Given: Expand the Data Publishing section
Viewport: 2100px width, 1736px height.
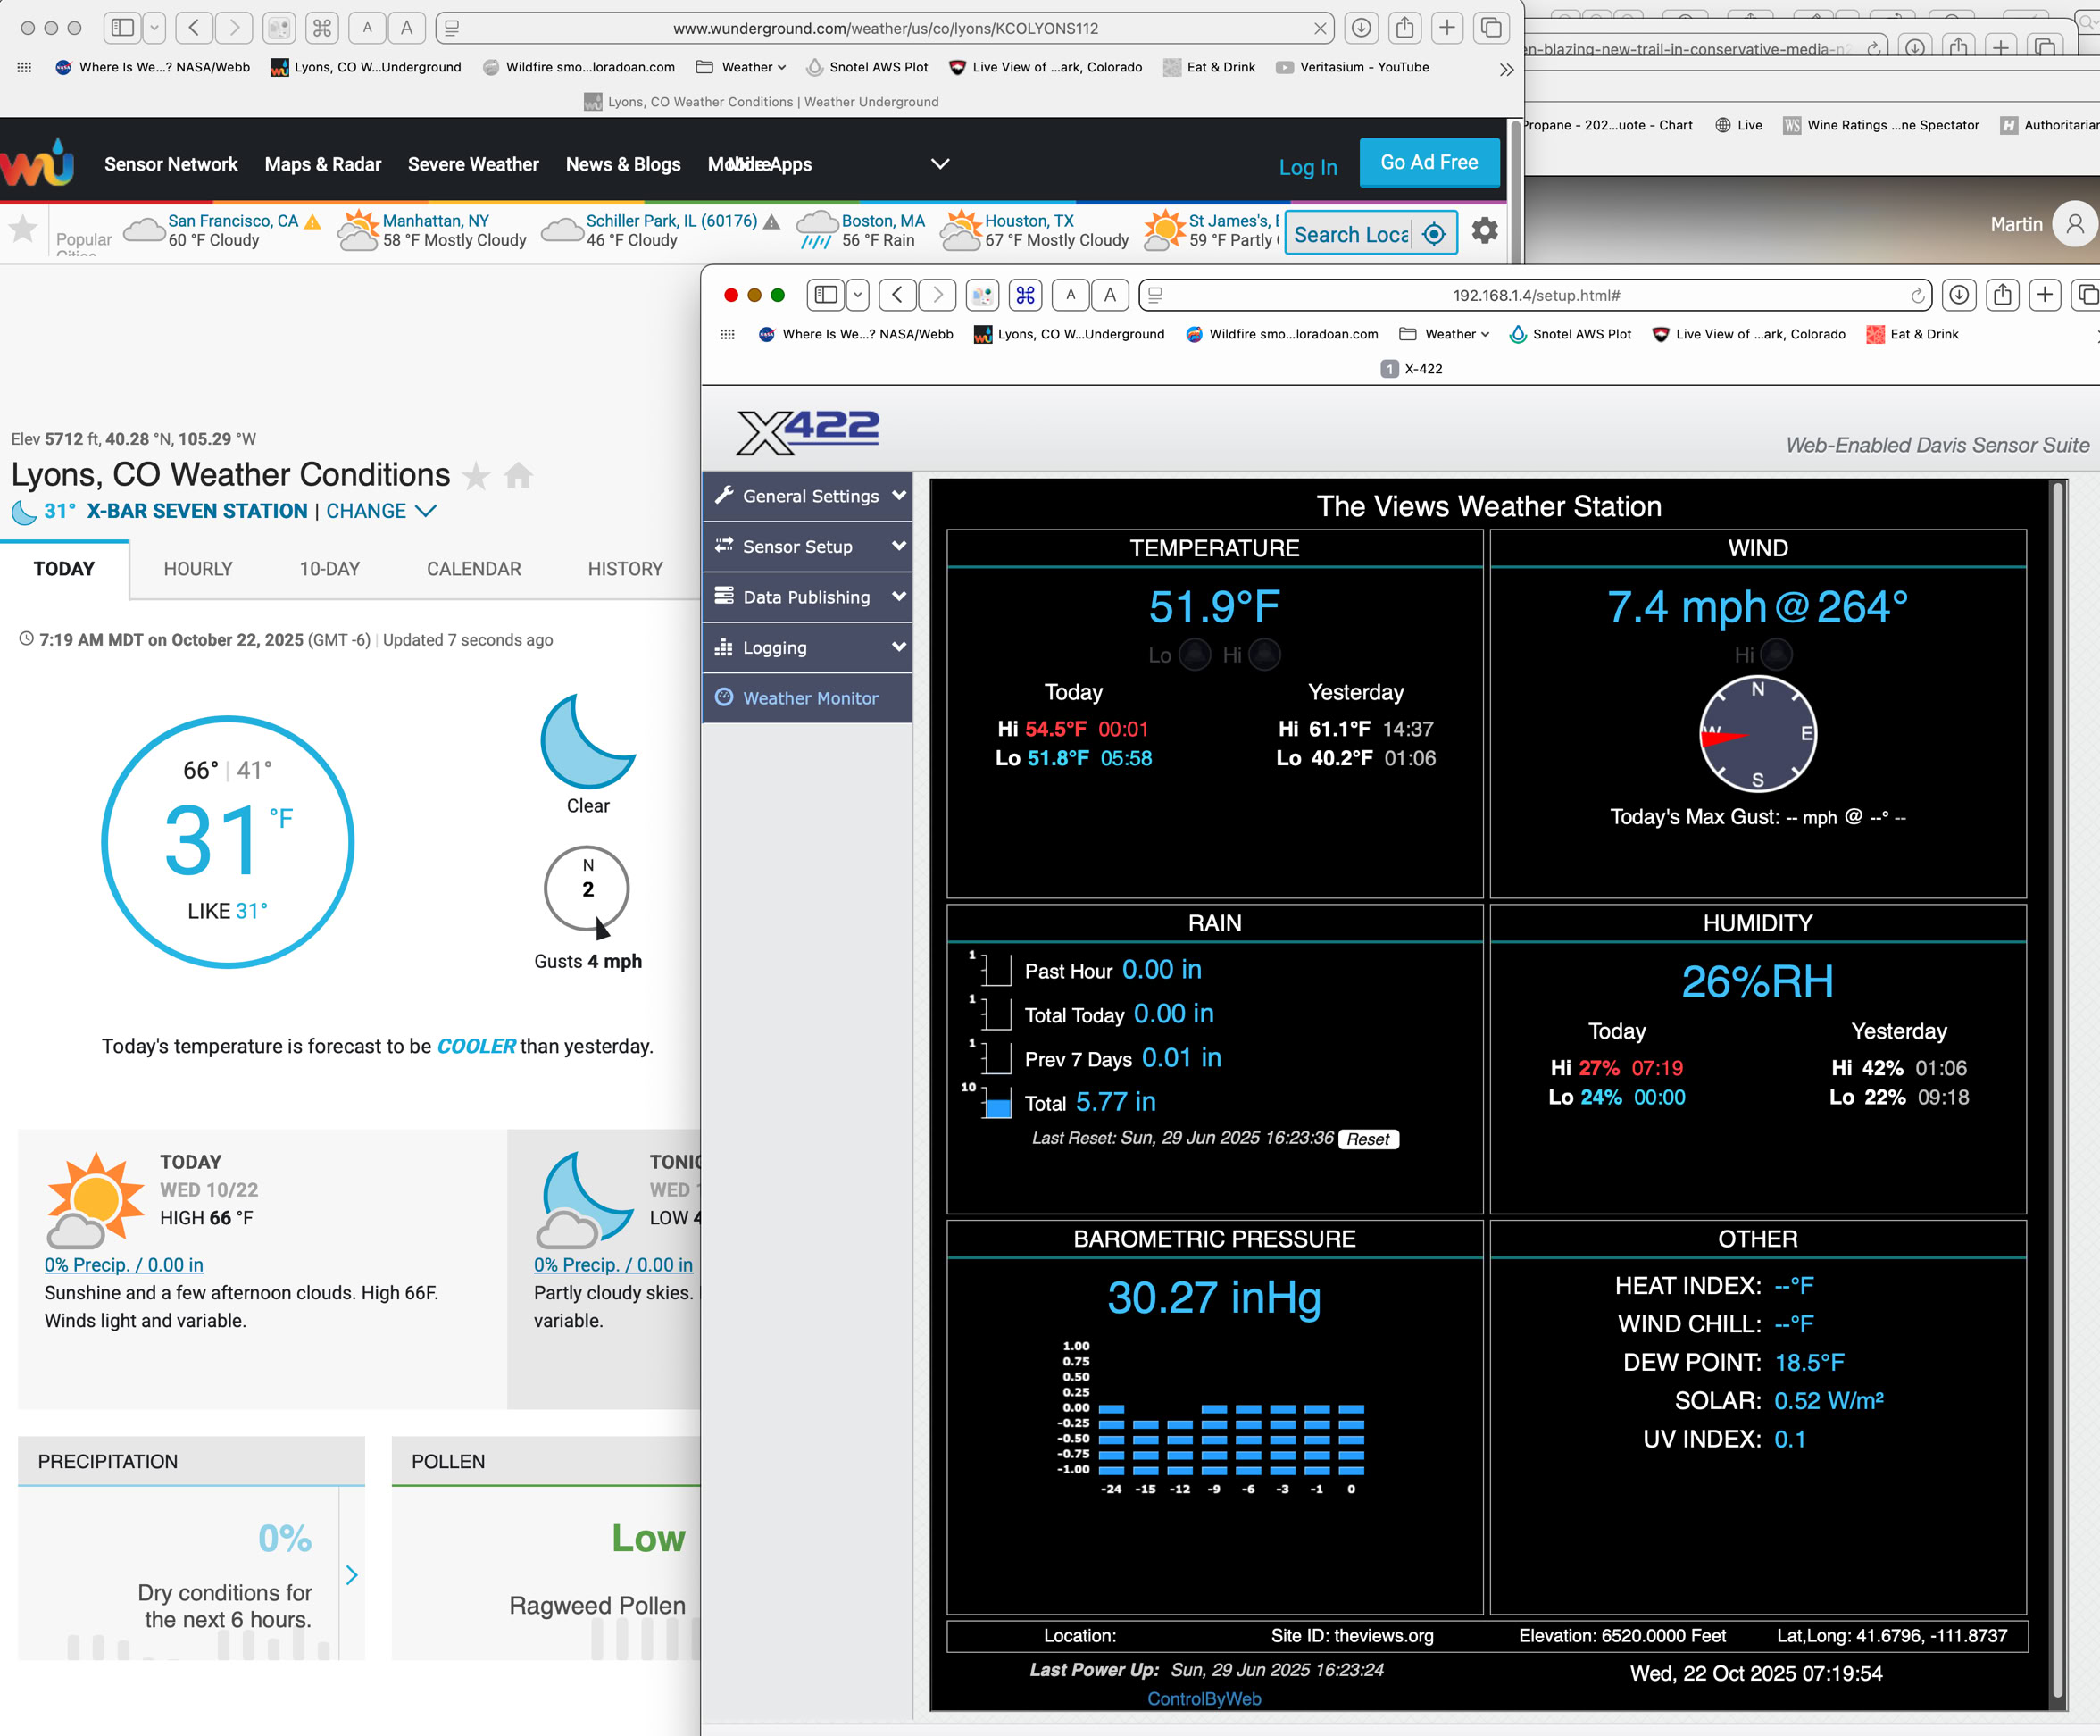Looking at the screenshot, I should coord(808,597).
